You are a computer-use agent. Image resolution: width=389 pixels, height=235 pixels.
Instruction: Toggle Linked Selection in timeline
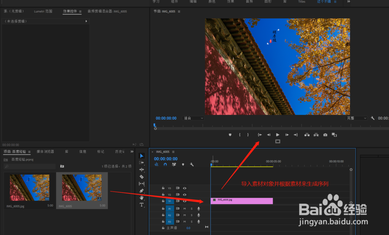pyautogui.click(x=174, y=164)
